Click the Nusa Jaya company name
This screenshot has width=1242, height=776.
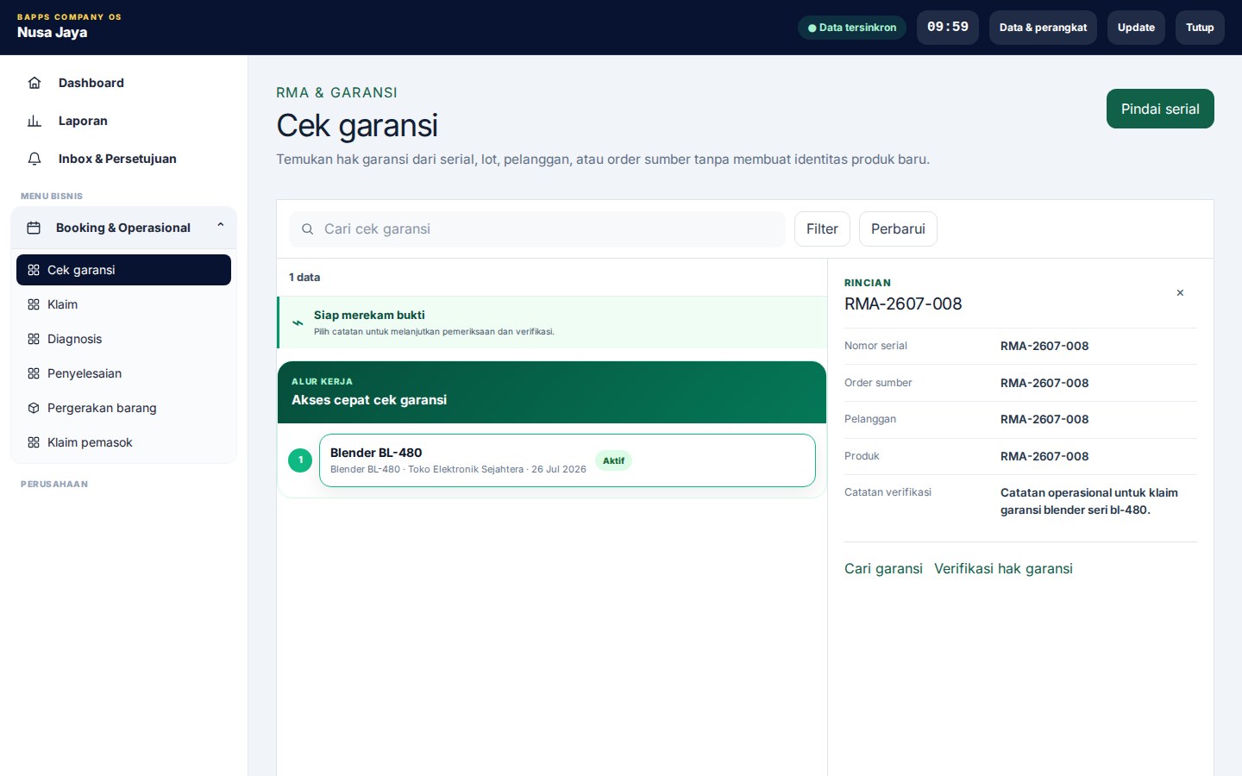(52, 33)
